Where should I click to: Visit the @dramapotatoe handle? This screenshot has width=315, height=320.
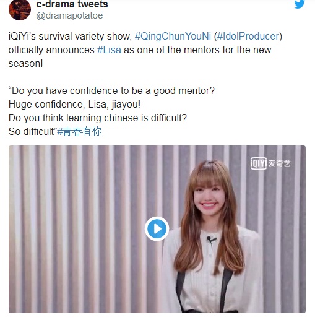point(69,15)
